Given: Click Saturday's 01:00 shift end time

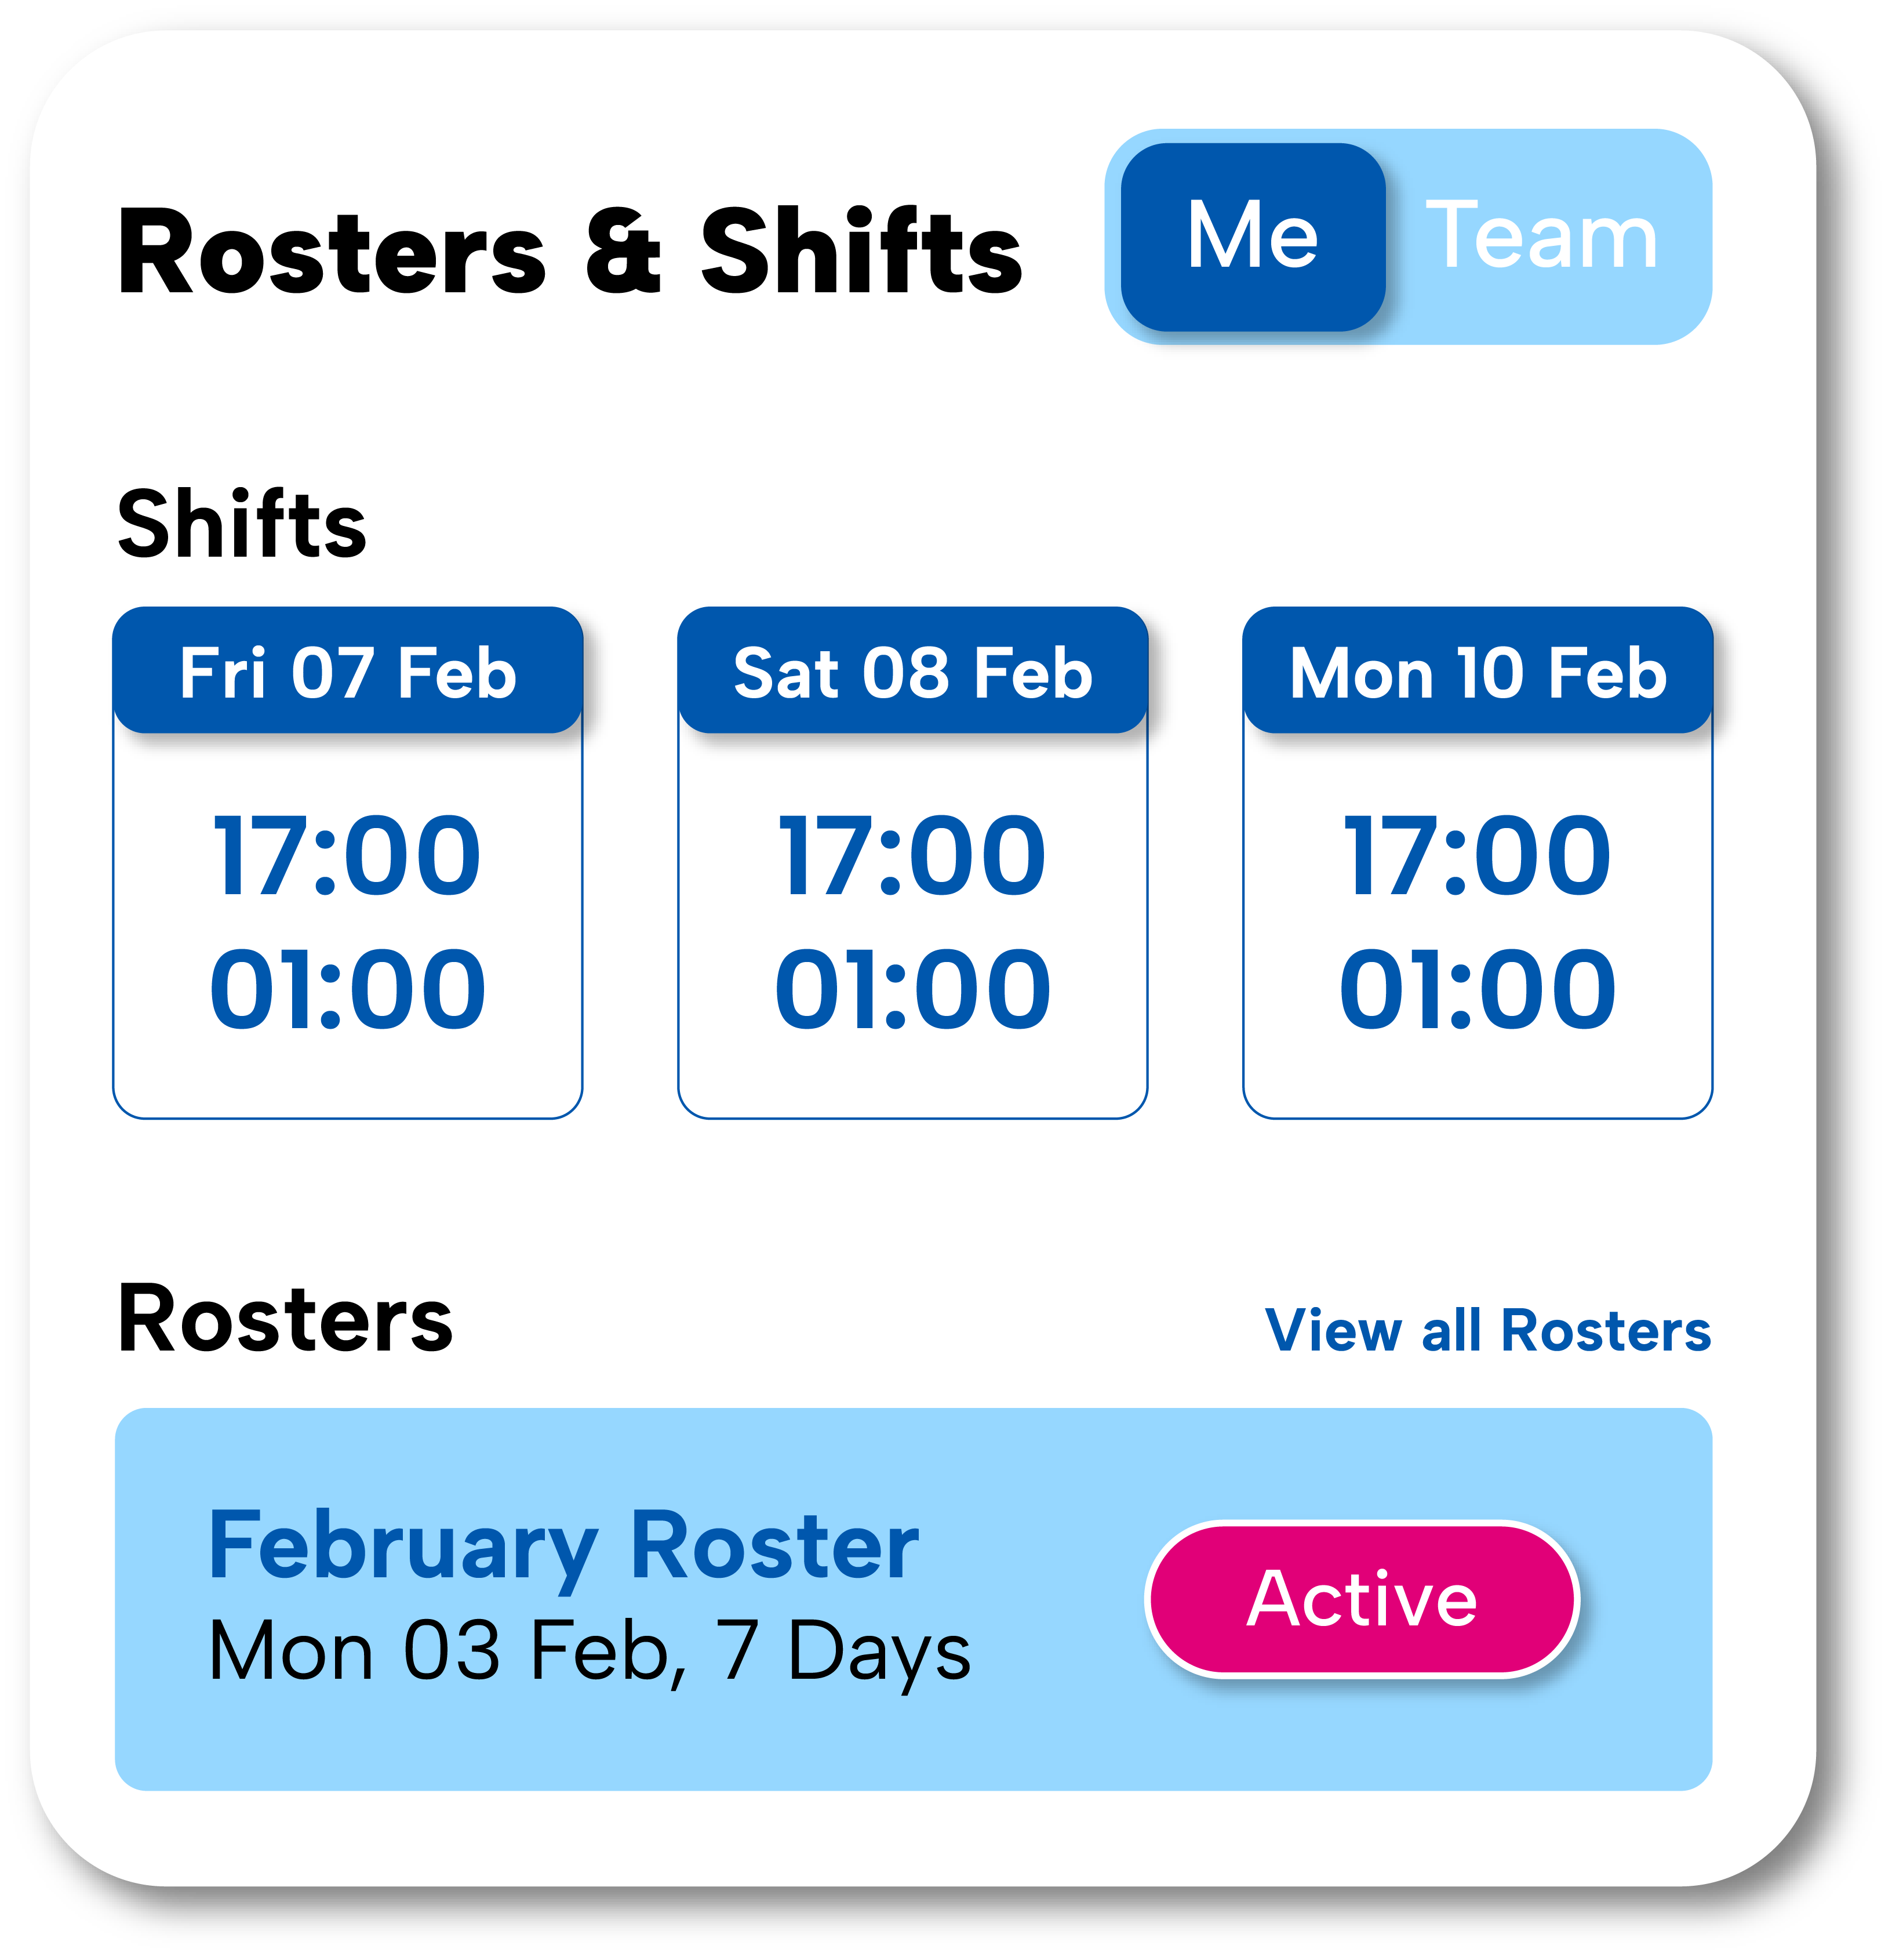Looking at the screenshot, I should pyautogui.click(x=912, y=990).
